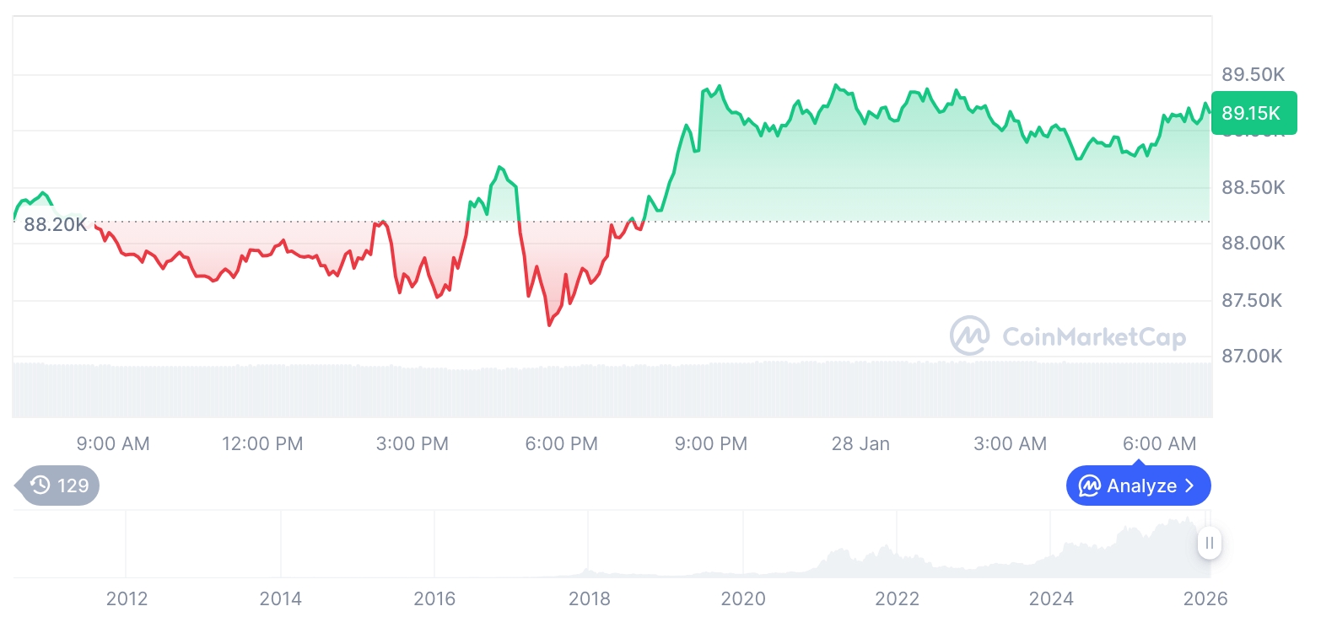Click the history clock icon beside 129
Image resolution: width=1321 pixels, height=617 pixels.
(40, 486)
